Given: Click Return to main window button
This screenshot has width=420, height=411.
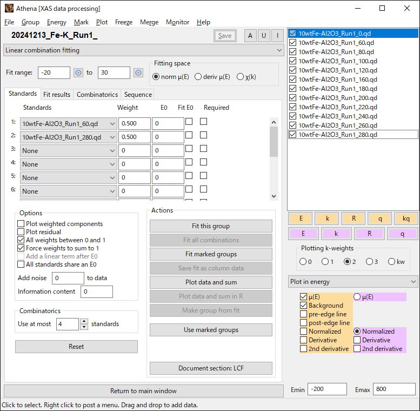Looking at the screenshot, I should tap(144, 391).
